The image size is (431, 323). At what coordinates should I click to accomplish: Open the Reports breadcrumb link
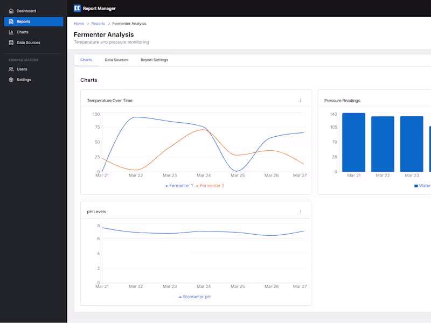(98, 24)
